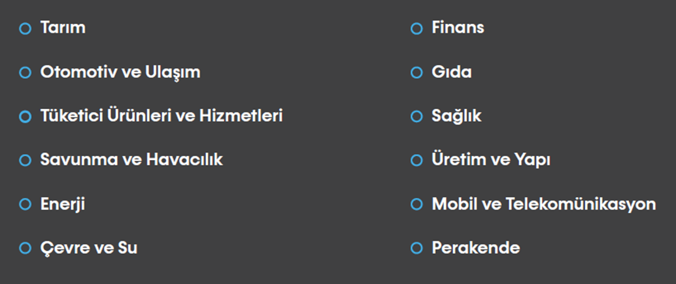
Task: Select the circle next to Otomotiv ve Ulaşım
Action: (25, 72)
